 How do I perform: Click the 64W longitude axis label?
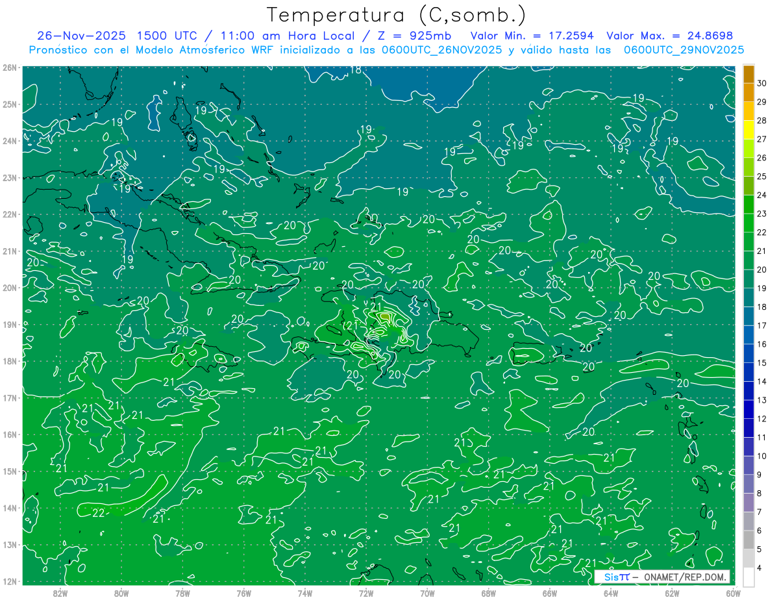[611, 594]
